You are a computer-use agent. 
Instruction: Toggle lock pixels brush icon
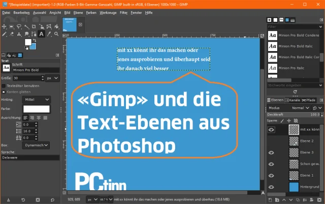[282, 120]
